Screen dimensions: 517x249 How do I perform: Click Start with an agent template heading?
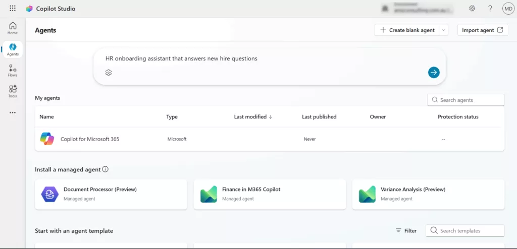click(x=74, y=231)
